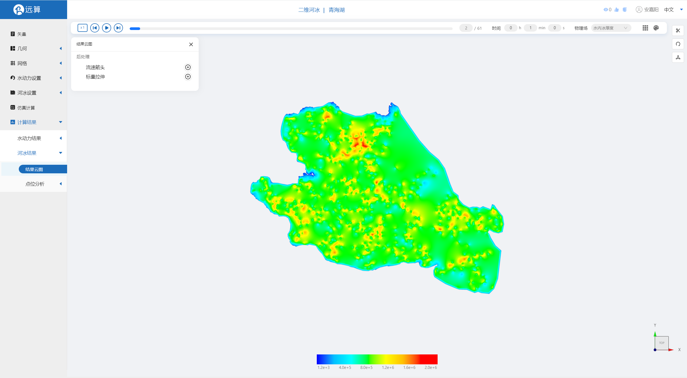
Task: Click the 标量拉伸 label
Action: coord(95,77)
